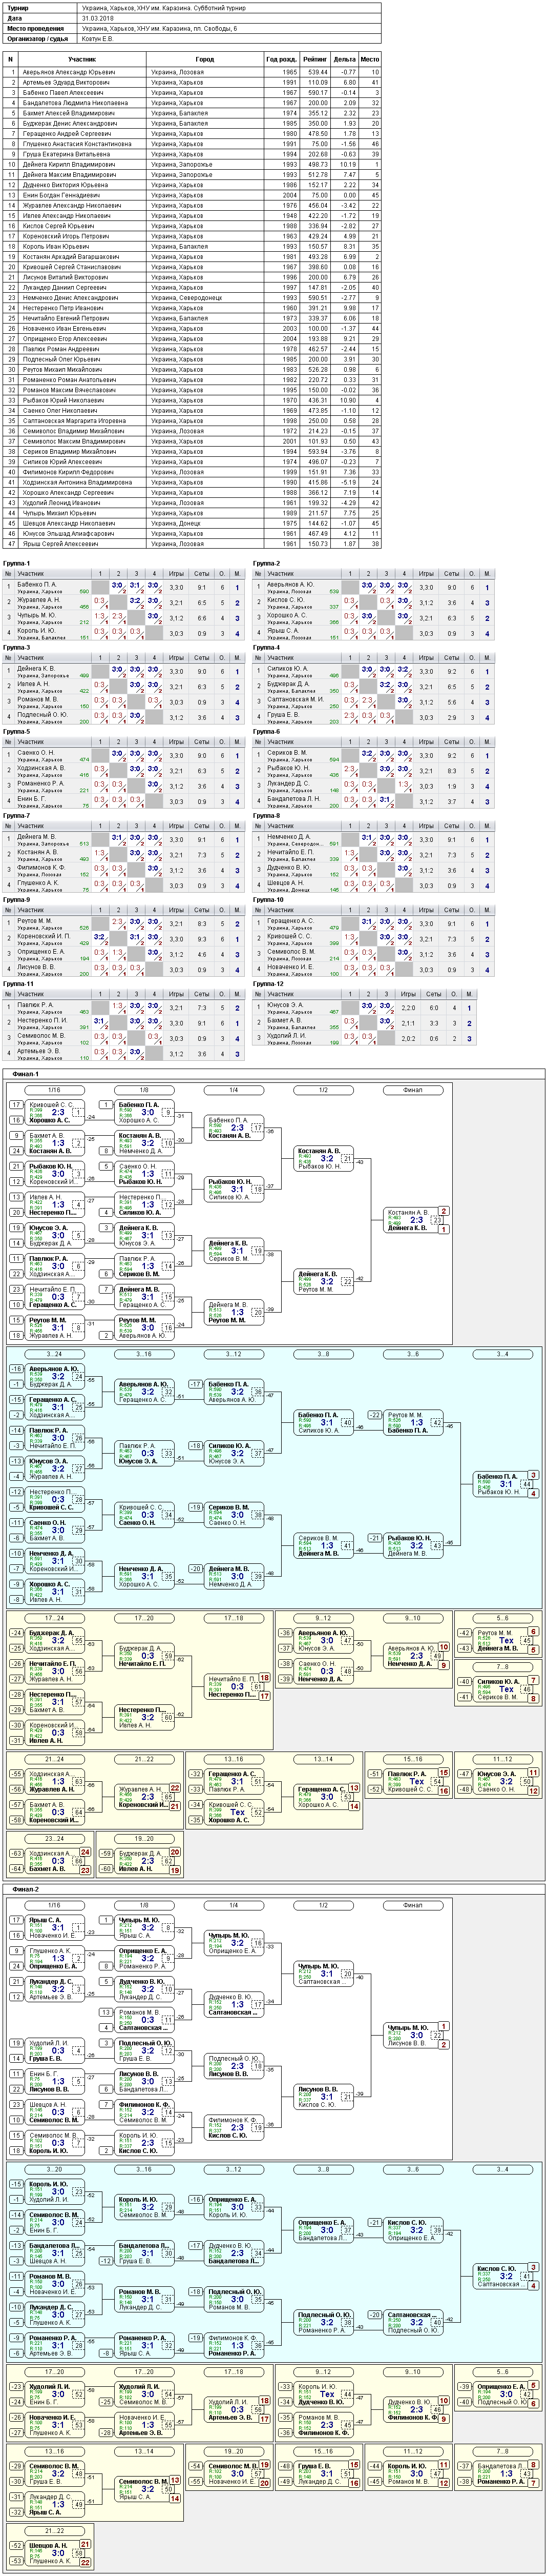Viewport: 548px width, 2576px height.
Task: Click the "Дельта" column header
Action: [x=344, y=60]
